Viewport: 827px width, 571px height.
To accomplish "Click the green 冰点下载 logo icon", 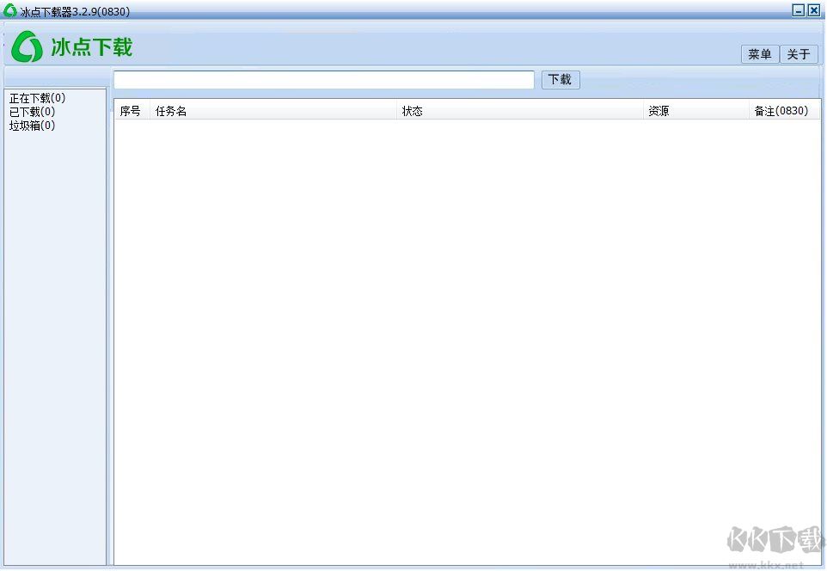I will coord(29,46).
